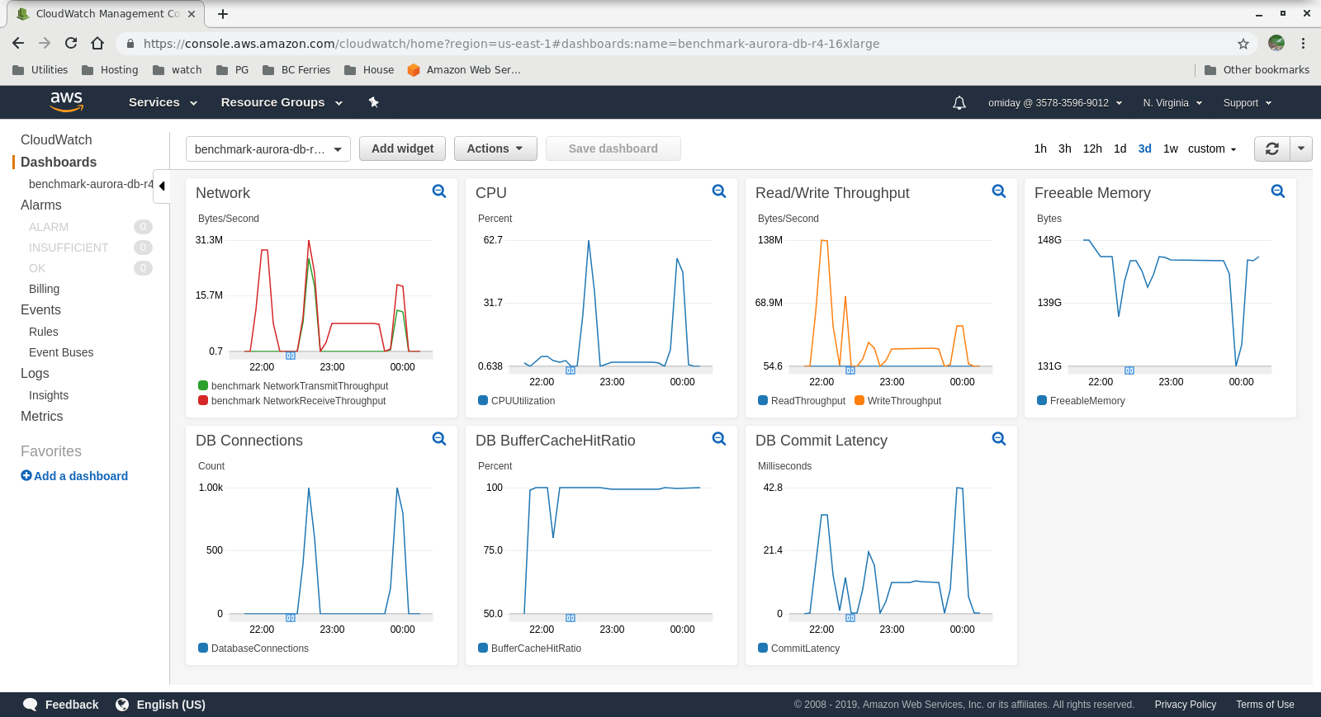1321x717 pixels.
Task: Bookmark this page with the star icon
Action: (1243, 44)
